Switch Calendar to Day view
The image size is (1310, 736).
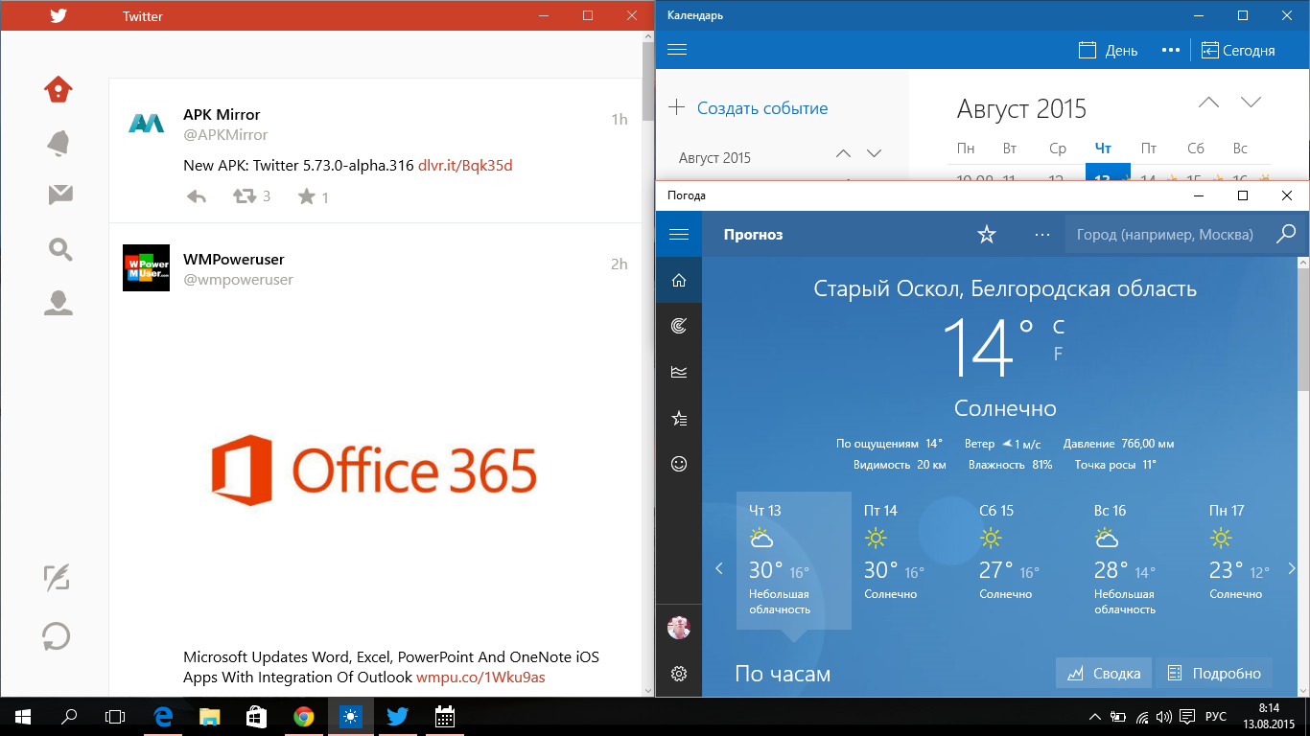tap(1109, 51)
